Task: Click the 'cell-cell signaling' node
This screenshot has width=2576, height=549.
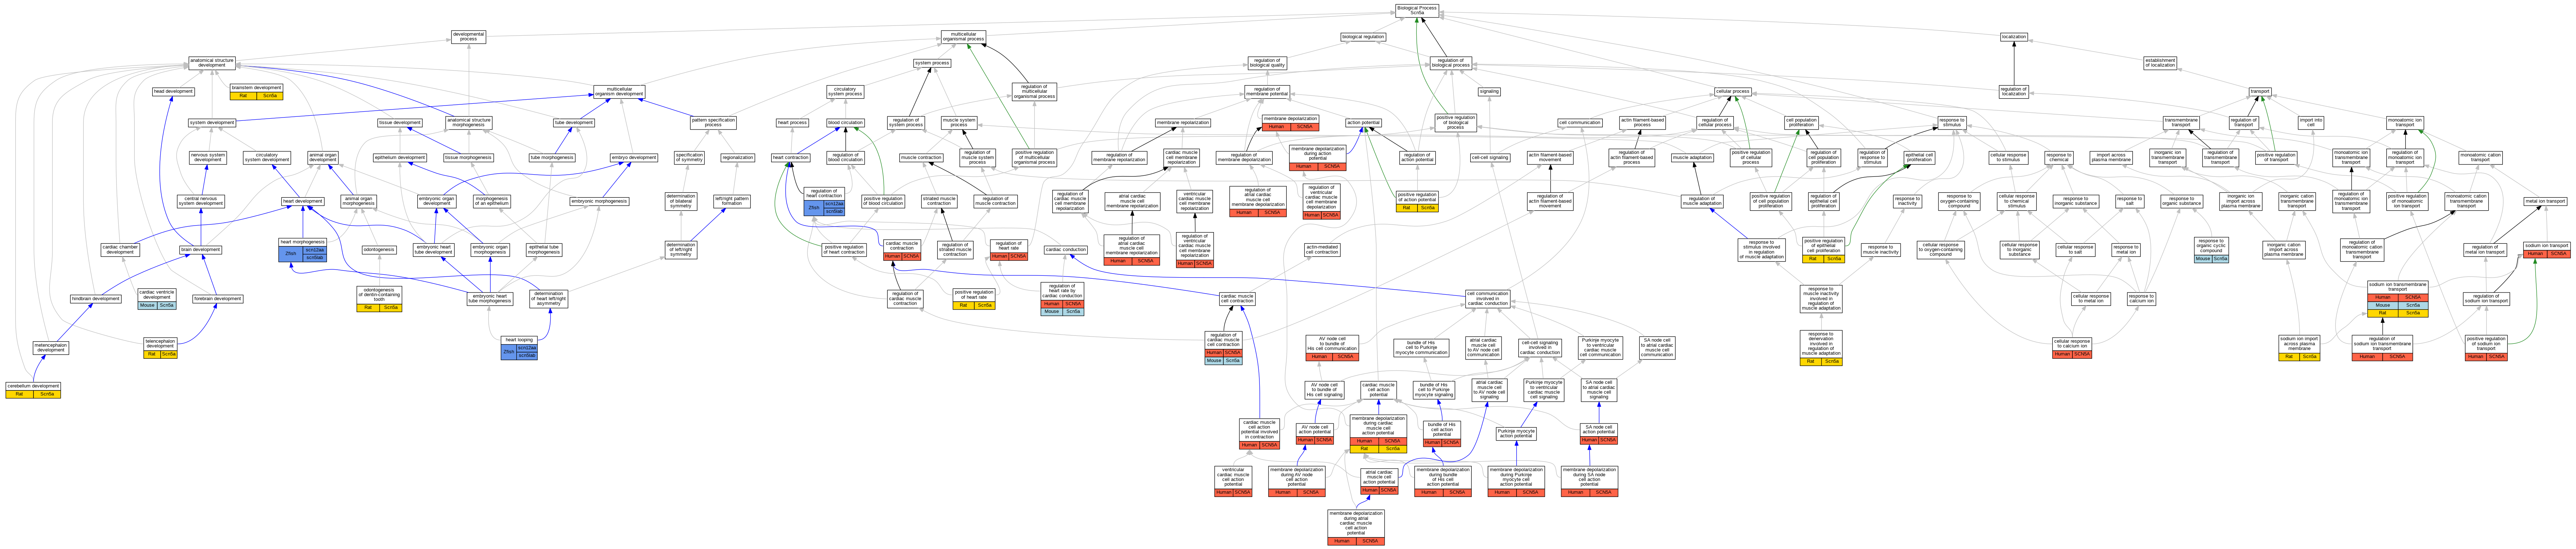Action: click(1490, 157)
